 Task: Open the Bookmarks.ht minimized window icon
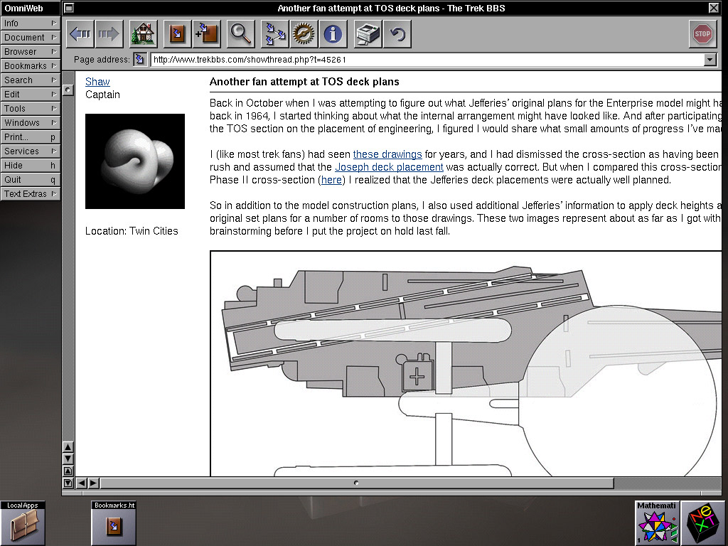114,523
